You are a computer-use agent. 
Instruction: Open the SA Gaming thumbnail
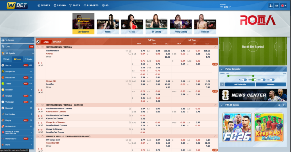point(156,24)
